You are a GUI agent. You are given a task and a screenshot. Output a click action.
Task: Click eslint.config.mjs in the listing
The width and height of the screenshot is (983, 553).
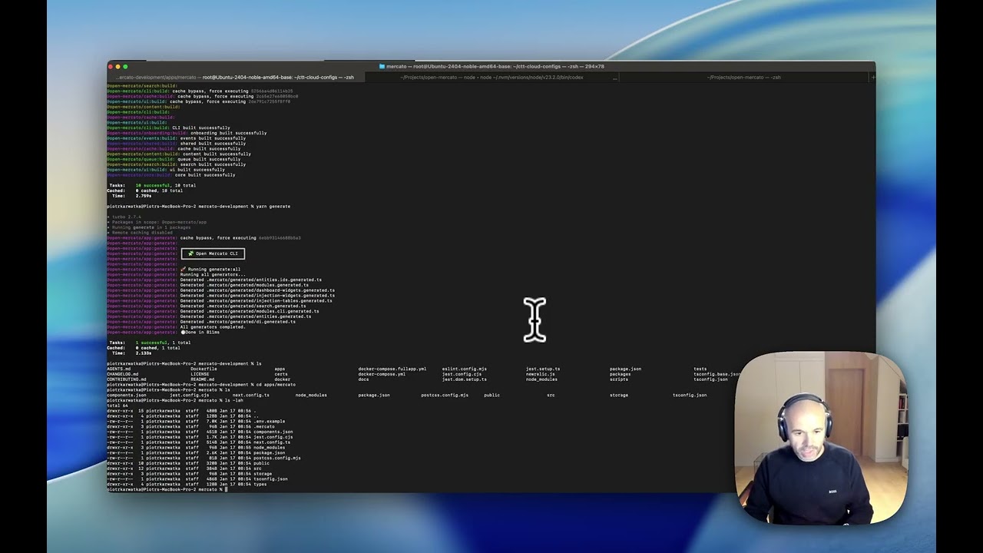coord(464,369)
